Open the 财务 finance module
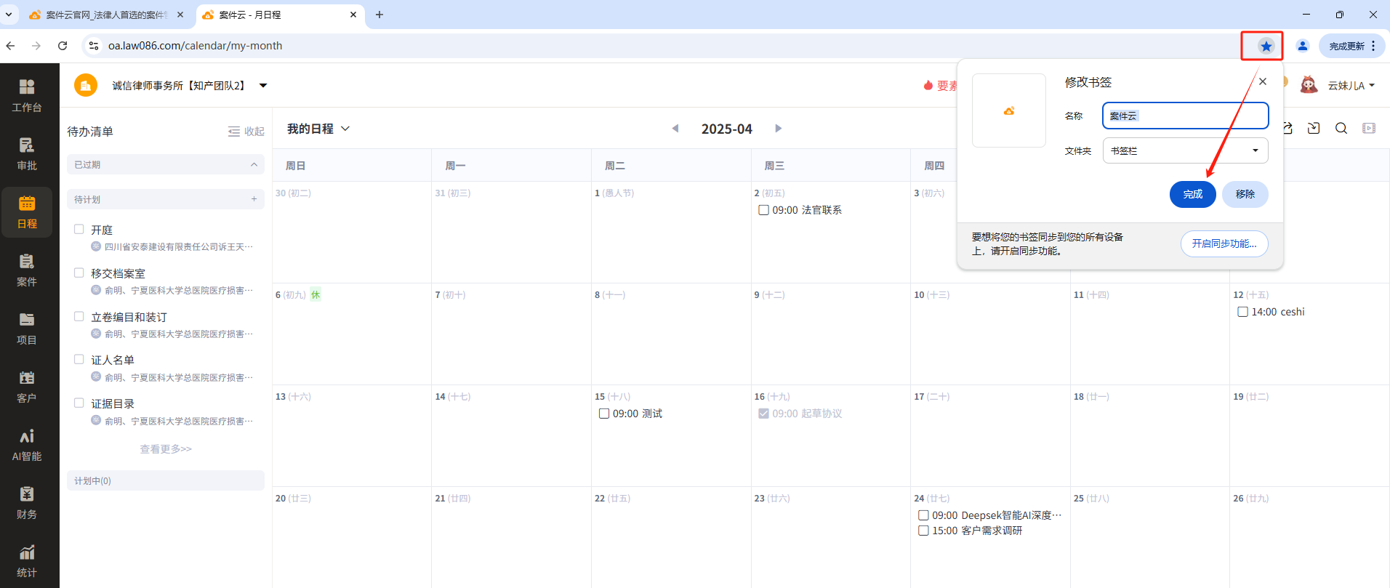This screenshot has width=1390, height=588. [x=27, y=502]
